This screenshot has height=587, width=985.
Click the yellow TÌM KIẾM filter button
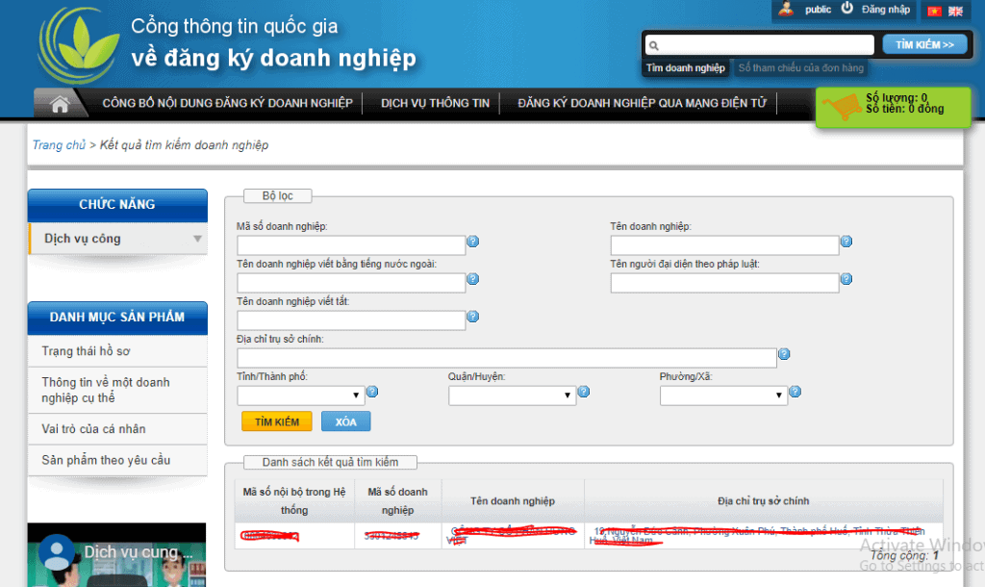[277, 421]
